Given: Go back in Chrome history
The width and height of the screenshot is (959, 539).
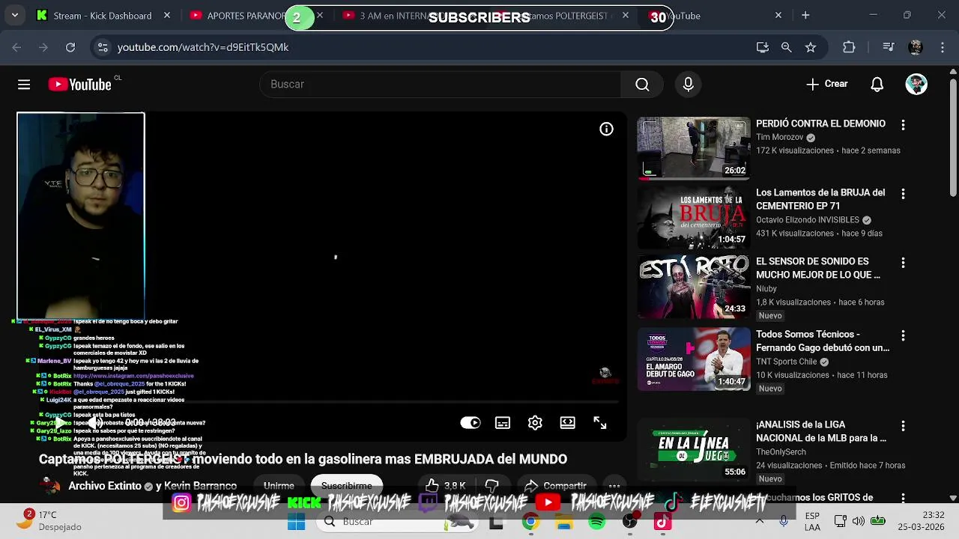Looking at the screenshot, I should pos(17,47).
